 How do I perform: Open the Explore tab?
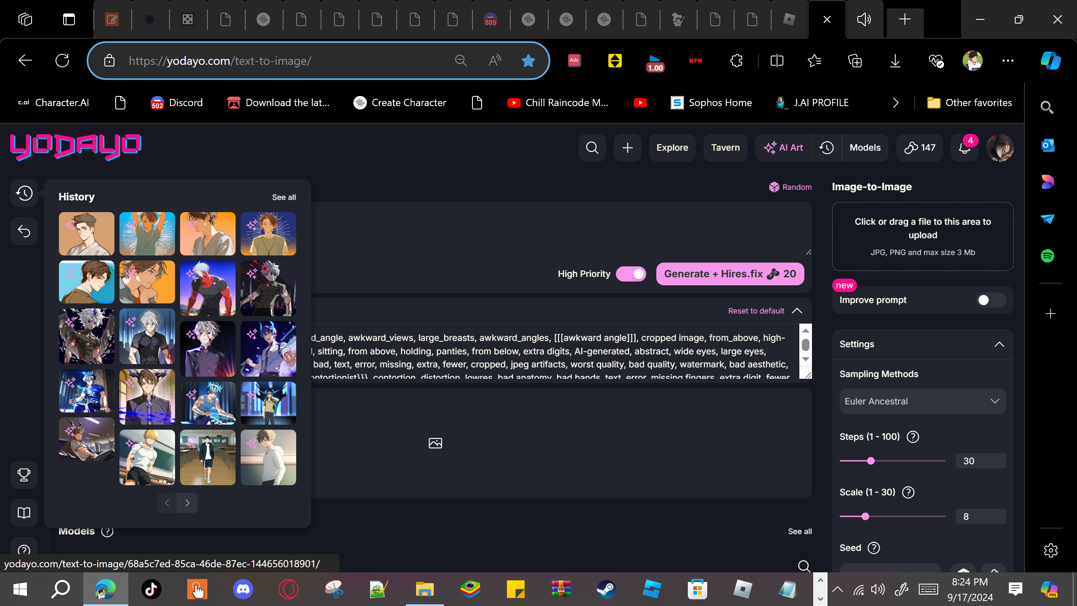[672, 148]
